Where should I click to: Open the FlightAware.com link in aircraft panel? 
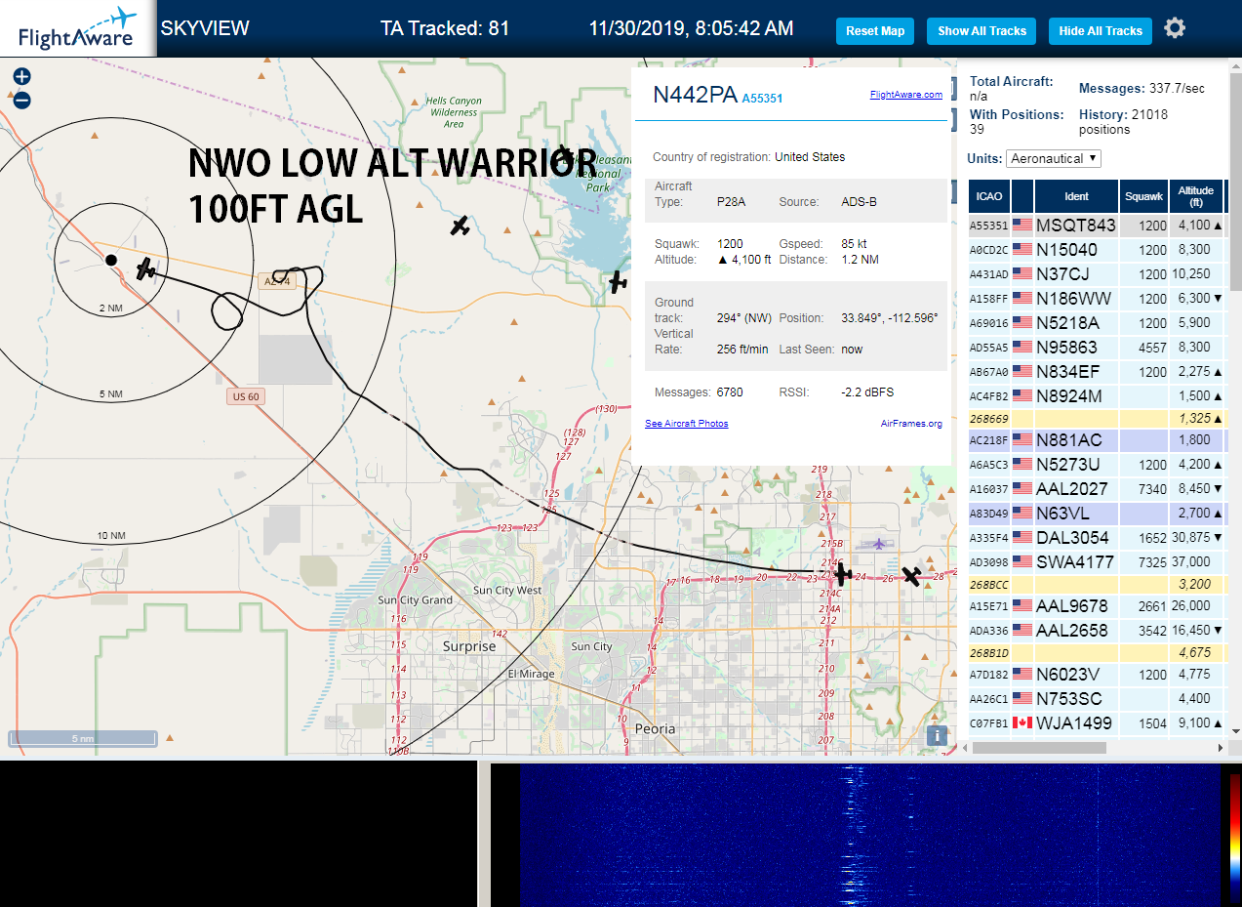pos(906,95)
